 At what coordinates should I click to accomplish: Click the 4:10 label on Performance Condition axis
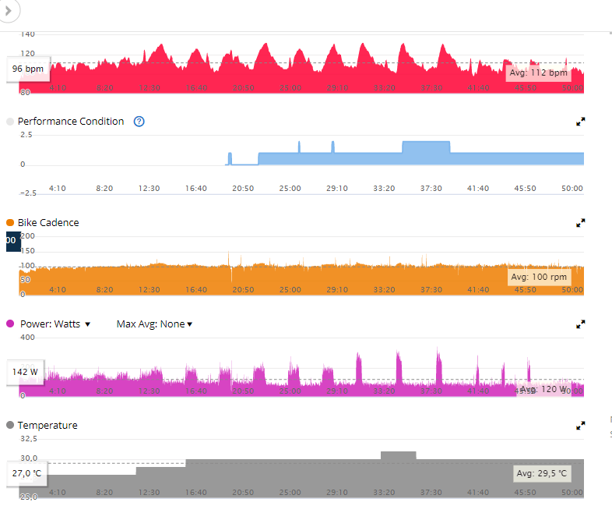tap(58, 189)
